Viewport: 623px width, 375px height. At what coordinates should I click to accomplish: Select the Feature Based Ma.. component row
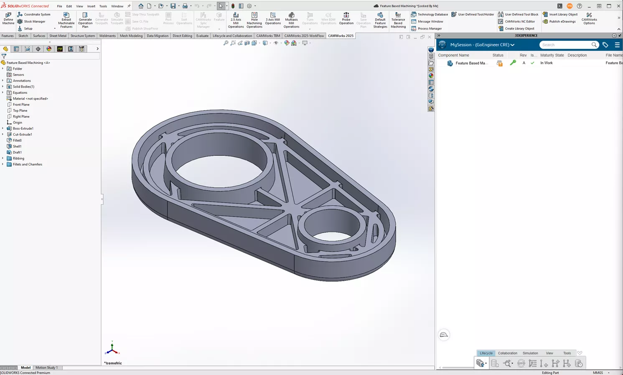(530, 63)
